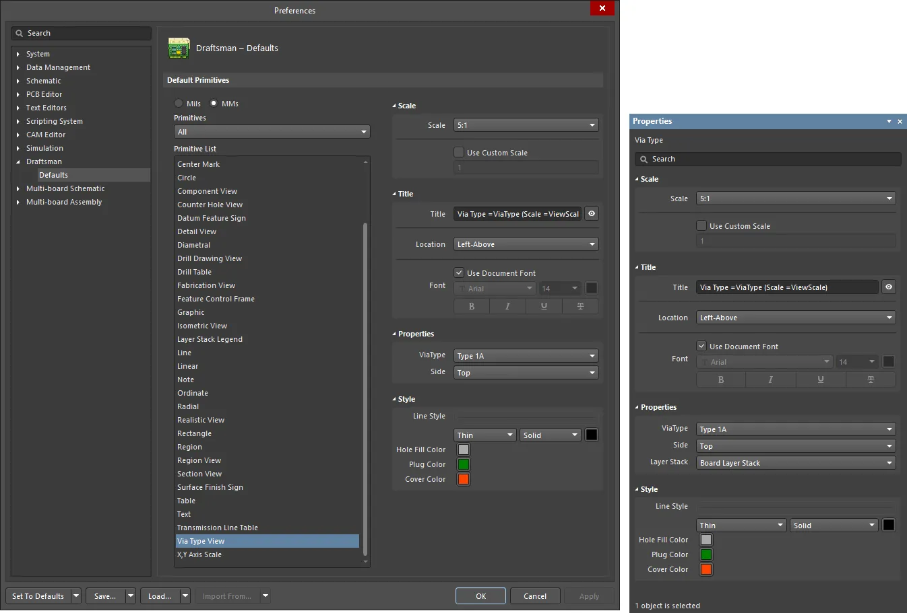The width and height of the screenshot is (907, 613).
Task: Click the Apply button
Action: (589, 596)
